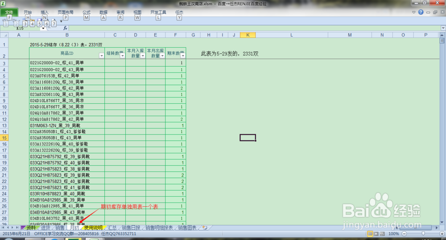The width and height of the screenshot is (446, 240).
Task: Jump to last sheet tab arrow
Action: (17, 228)
